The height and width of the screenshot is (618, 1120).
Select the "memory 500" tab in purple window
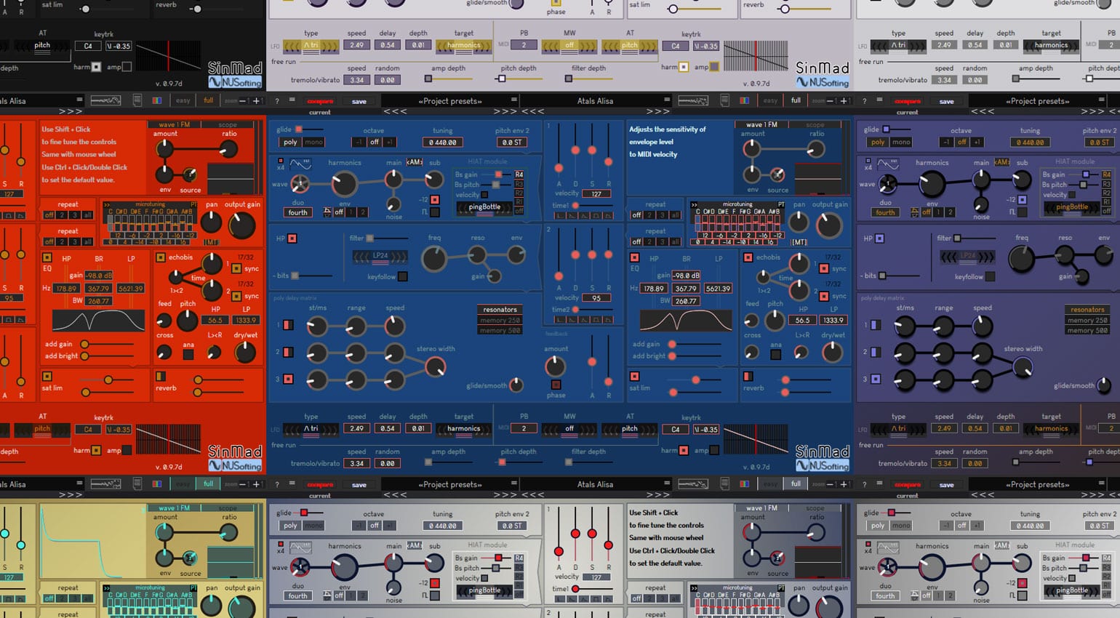pyautogui.click(x=1087, y=331)
